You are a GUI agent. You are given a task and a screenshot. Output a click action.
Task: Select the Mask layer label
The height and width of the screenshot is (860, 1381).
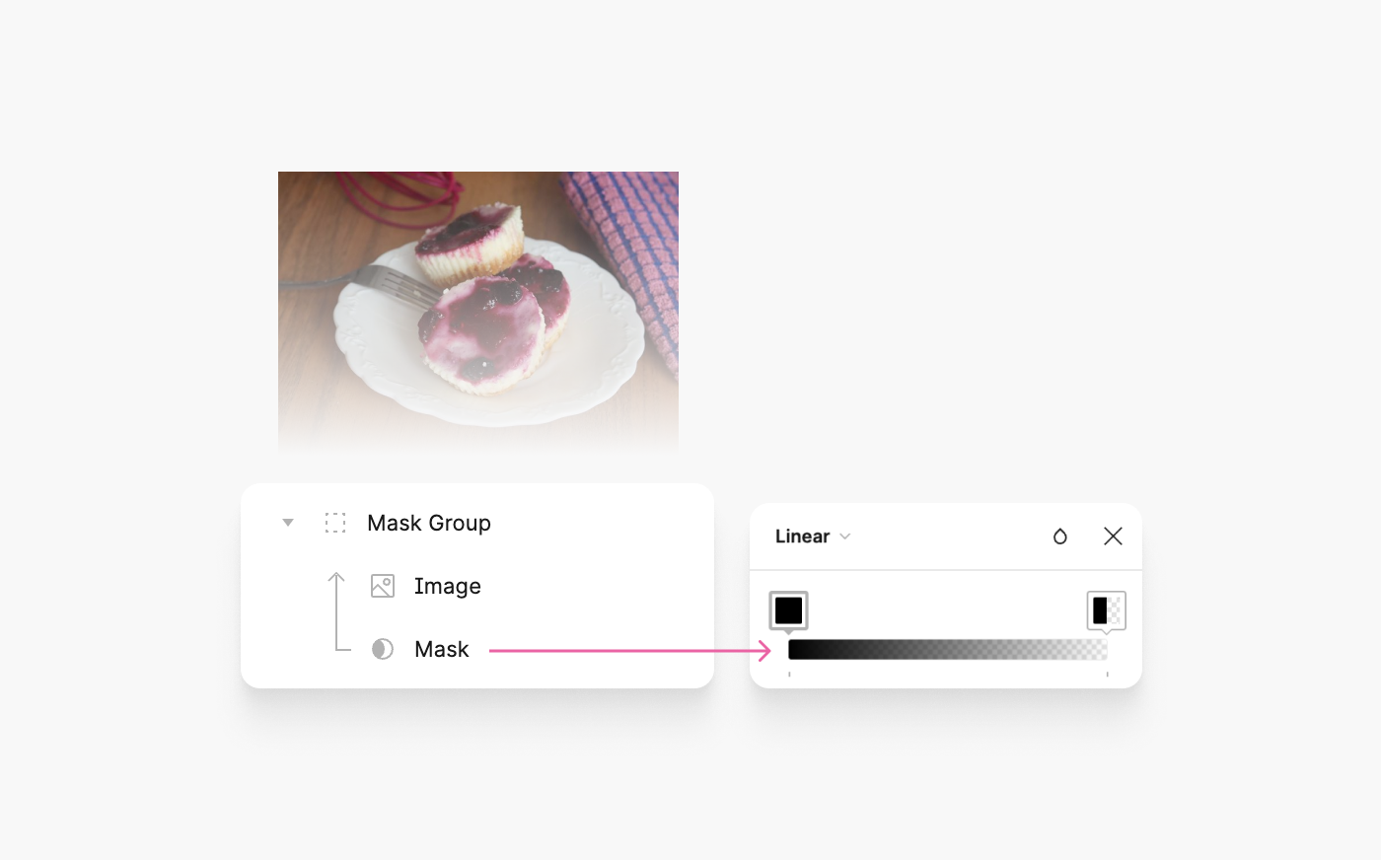pos(442,649)
